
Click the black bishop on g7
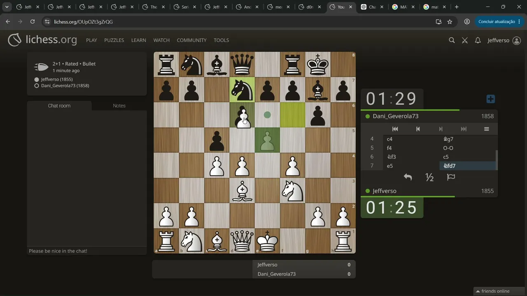tap(318, 90)
